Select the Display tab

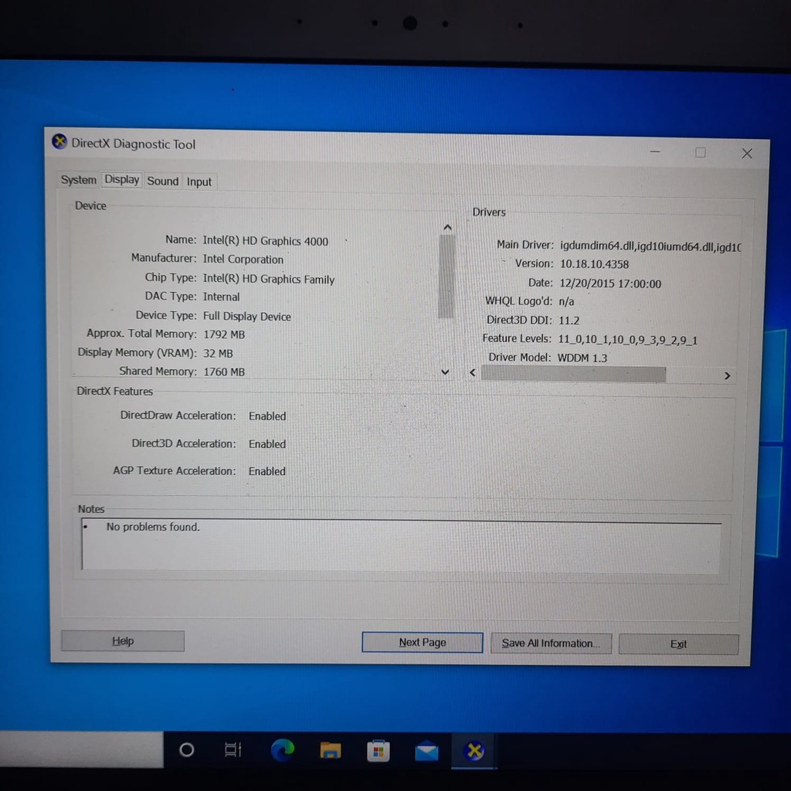[x=121, y=179]
